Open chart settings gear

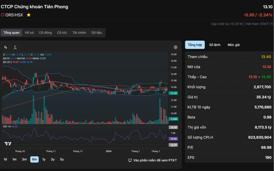(176, 47)
